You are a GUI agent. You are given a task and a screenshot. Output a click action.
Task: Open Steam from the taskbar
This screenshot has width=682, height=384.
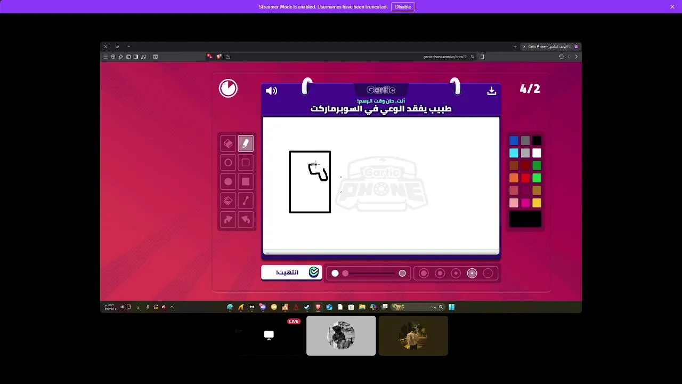[x=307, y=307]
